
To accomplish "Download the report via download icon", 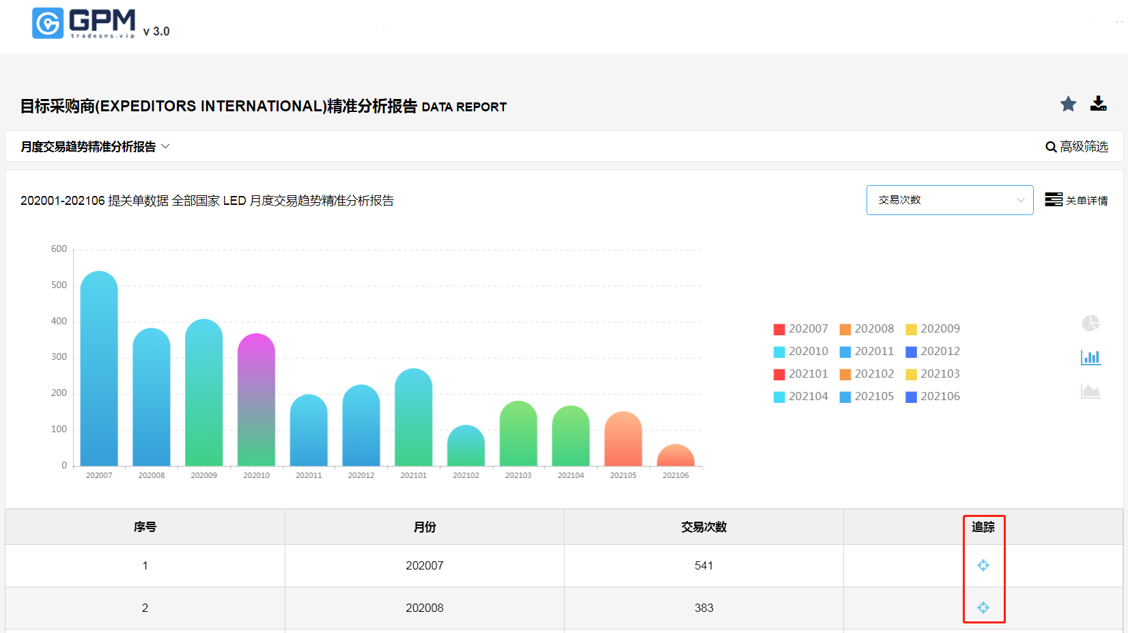I will coord(1098,104).
